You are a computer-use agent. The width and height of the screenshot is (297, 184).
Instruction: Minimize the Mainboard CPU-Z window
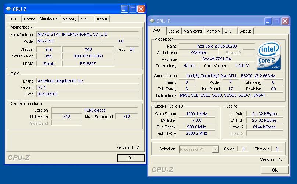tap(124, 9)
